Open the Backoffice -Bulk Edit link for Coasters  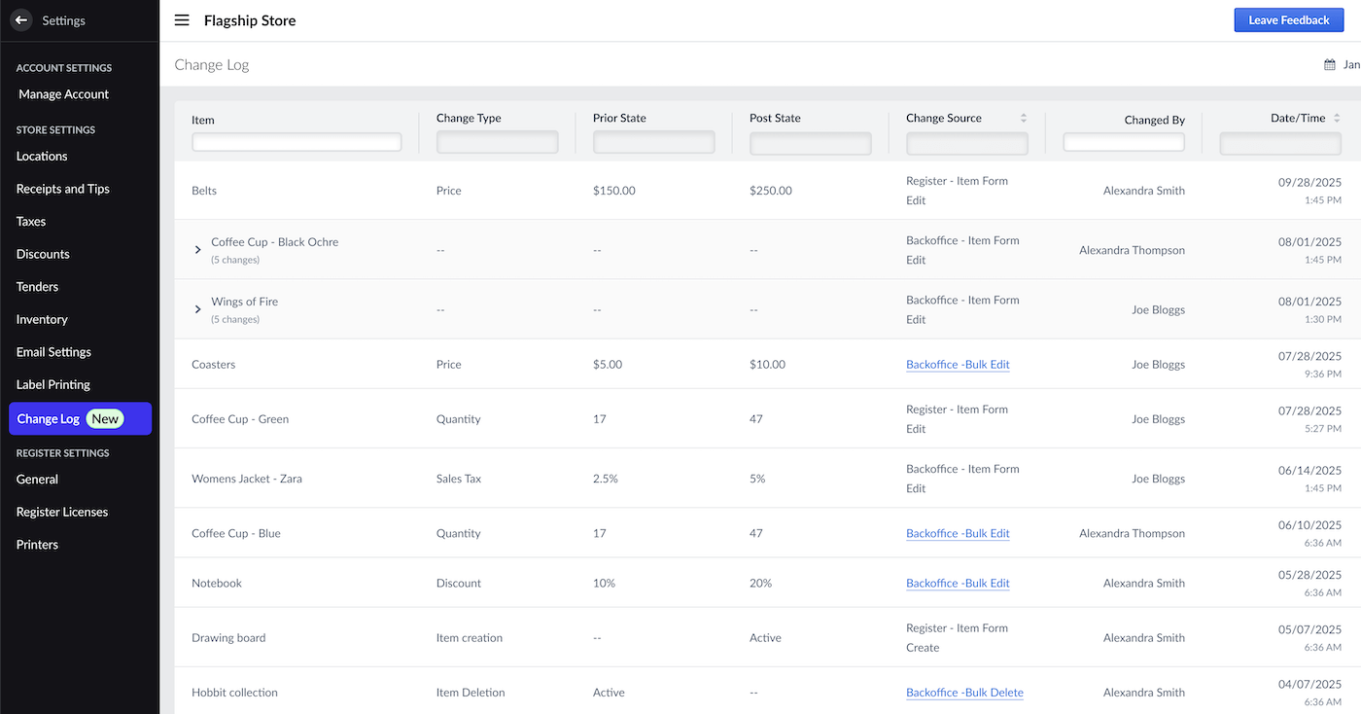click(x=958, y=364)
